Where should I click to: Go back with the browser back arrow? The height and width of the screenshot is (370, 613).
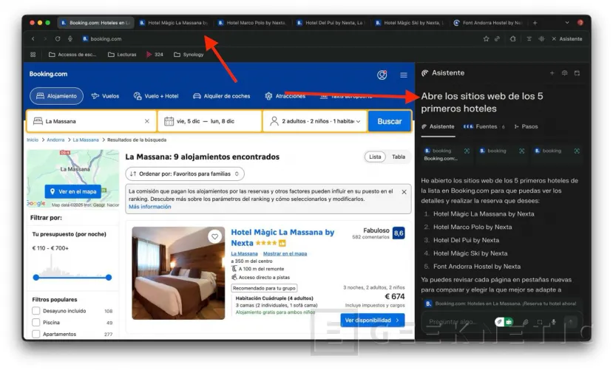tap(33, 38)
